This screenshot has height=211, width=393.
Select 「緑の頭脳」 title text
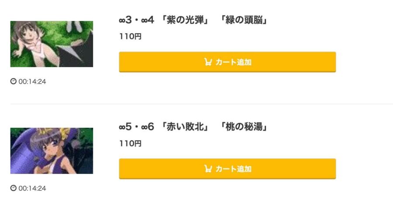coord(244,20)
